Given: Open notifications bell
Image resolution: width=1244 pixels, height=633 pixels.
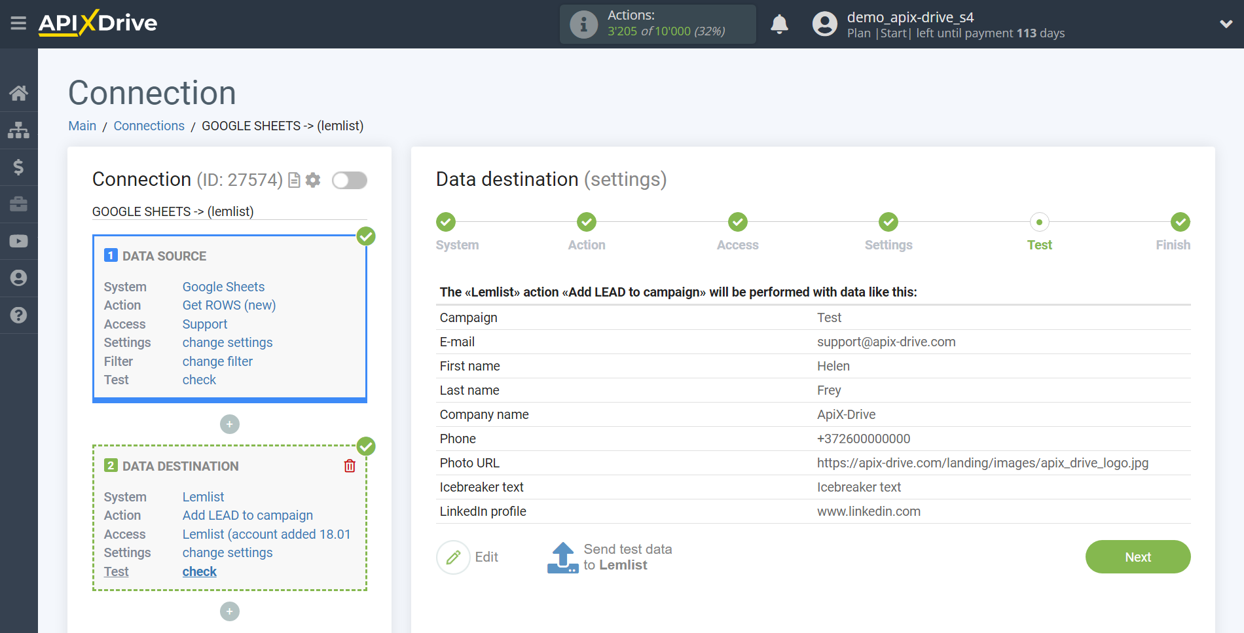Looking at the screenshot, I should (x=779, y=24).
